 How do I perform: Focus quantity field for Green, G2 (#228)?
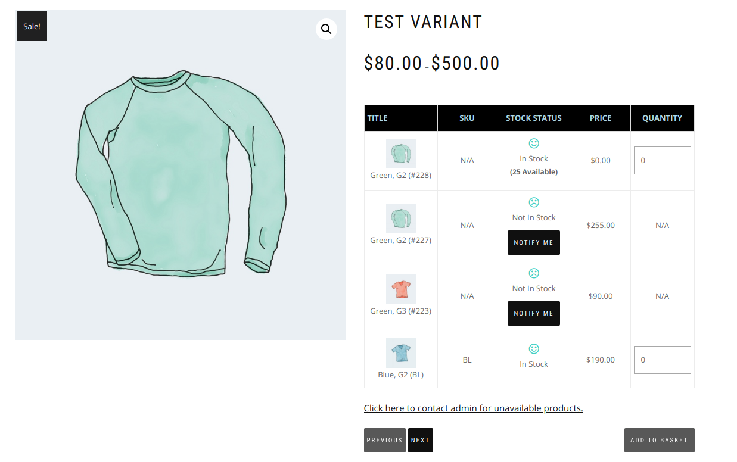[662, 160]
